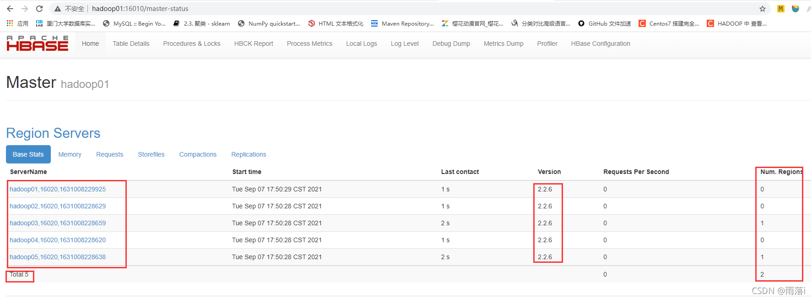Select the Home navigation item
Viewport: 812px width, 299px height.
coord(90,43)
